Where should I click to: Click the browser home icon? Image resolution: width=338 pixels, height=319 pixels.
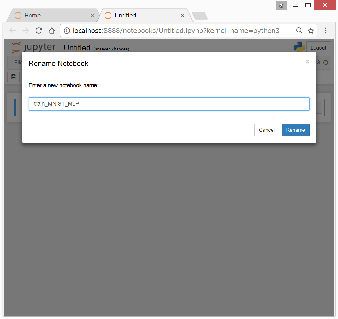point(52,31)
